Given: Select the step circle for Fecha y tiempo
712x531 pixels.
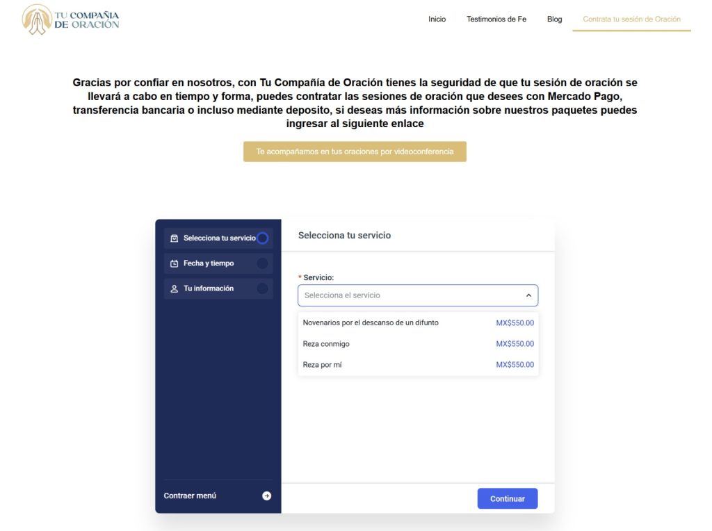Looking at the screenshot, I should pyautogui.click(x=262, y=263).
